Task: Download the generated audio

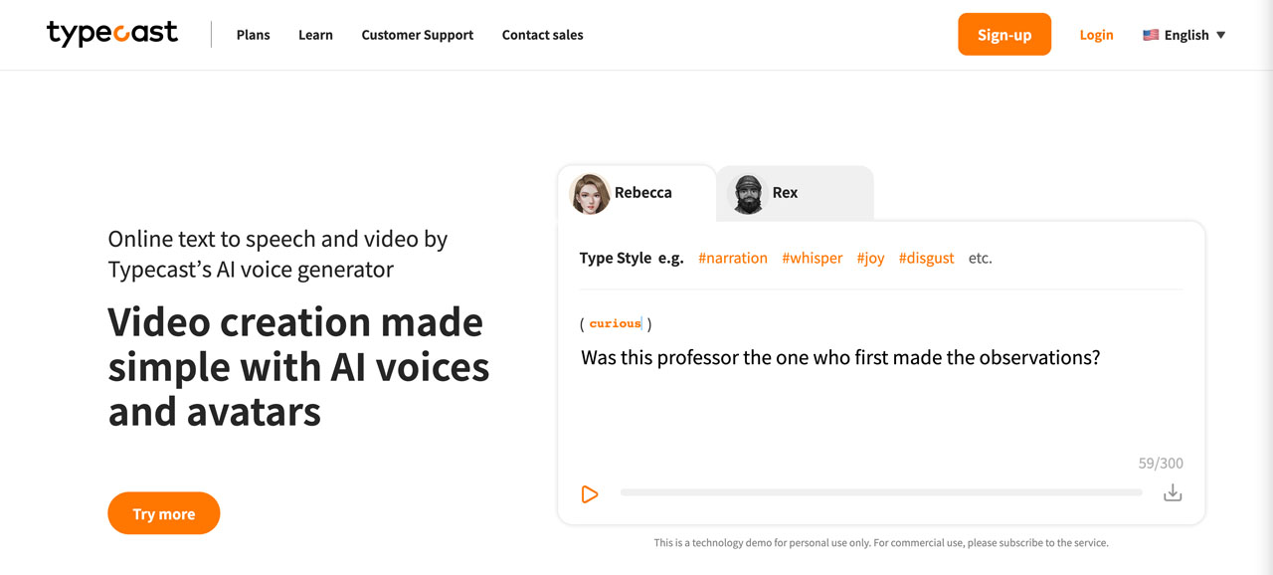Action: [1173, 492]
